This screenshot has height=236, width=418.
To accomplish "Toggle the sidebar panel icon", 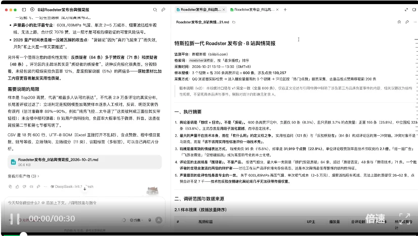I will tap(24, 10).
